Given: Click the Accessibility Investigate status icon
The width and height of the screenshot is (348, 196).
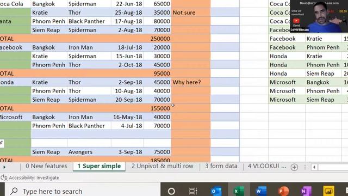Looking at the screenshot, I should tap(4, 177).
